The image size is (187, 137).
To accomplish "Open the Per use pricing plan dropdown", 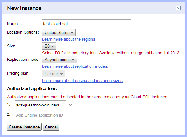I will (53, 74).
